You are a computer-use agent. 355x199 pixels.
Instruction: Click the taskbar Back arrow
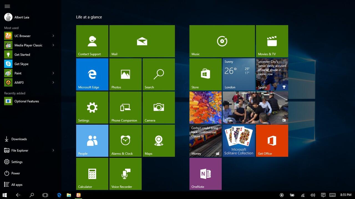tap(18, 195)
